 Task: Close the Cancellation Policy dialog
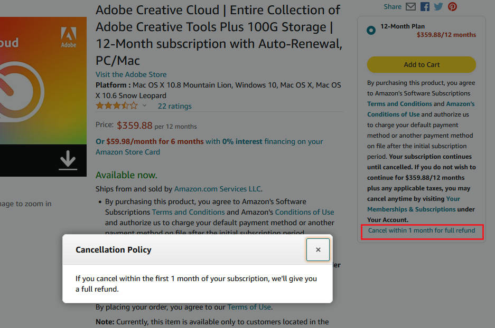point(317,249)
